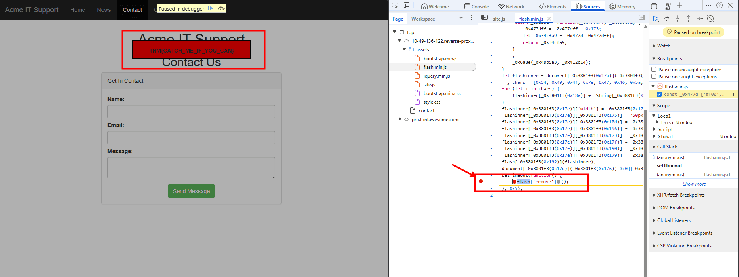This screenshot has width=739, height=277.
Task: Resume script execution in debugger toolbar
Action: coord(656,19)
